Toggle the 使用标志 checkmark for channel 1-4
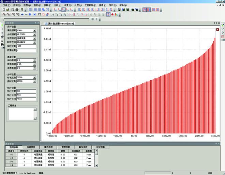 click(x=24, y=165)
